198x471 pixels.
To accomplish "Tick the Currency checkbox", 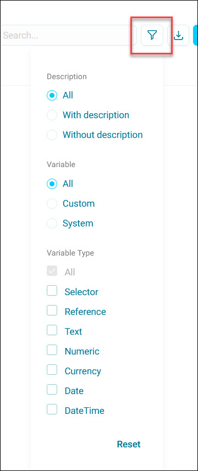I will coord(52,370).
